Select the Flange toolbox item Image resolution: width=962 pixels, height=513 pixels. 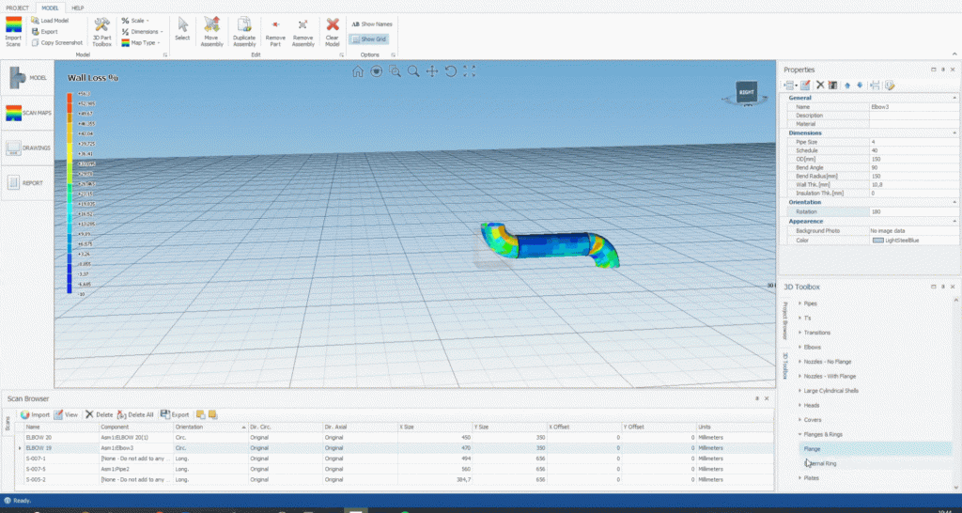[875, 449]
